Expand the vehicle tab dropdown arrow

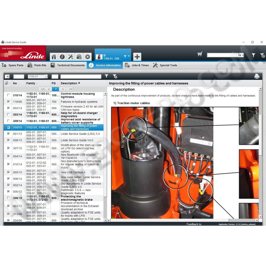(129, 56)
